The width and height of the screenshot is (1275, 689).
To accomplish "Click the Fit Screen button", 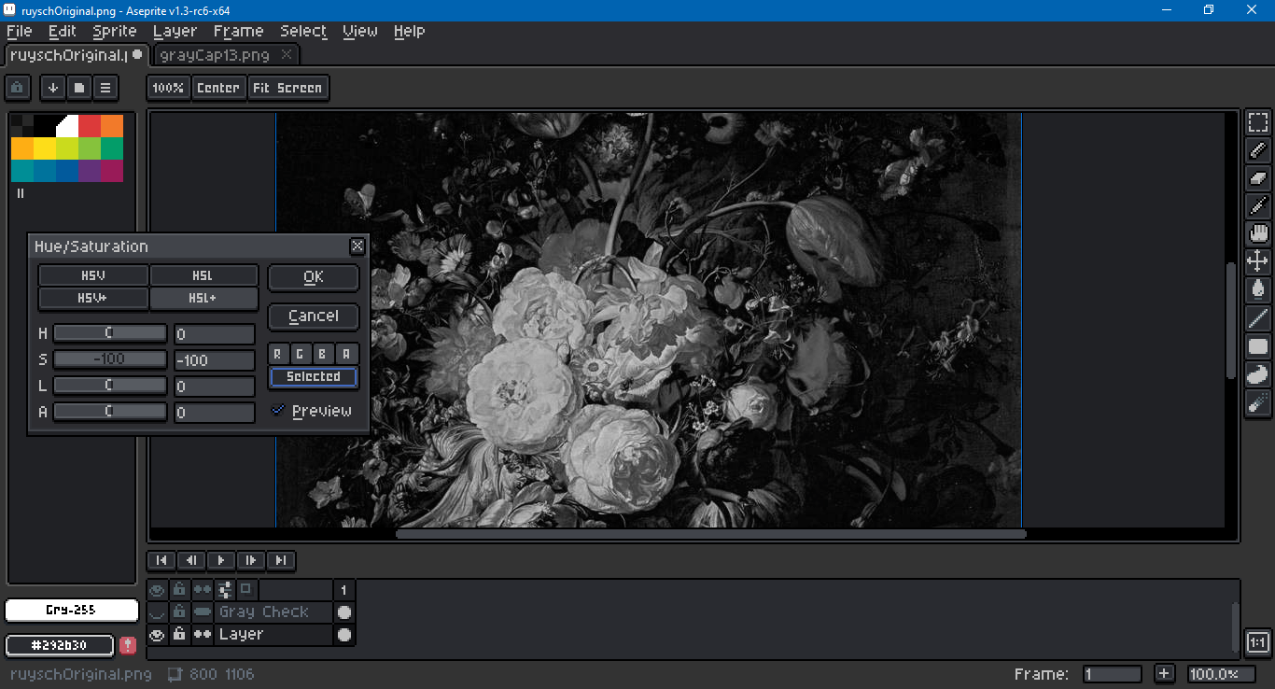I will coord(287,88).
